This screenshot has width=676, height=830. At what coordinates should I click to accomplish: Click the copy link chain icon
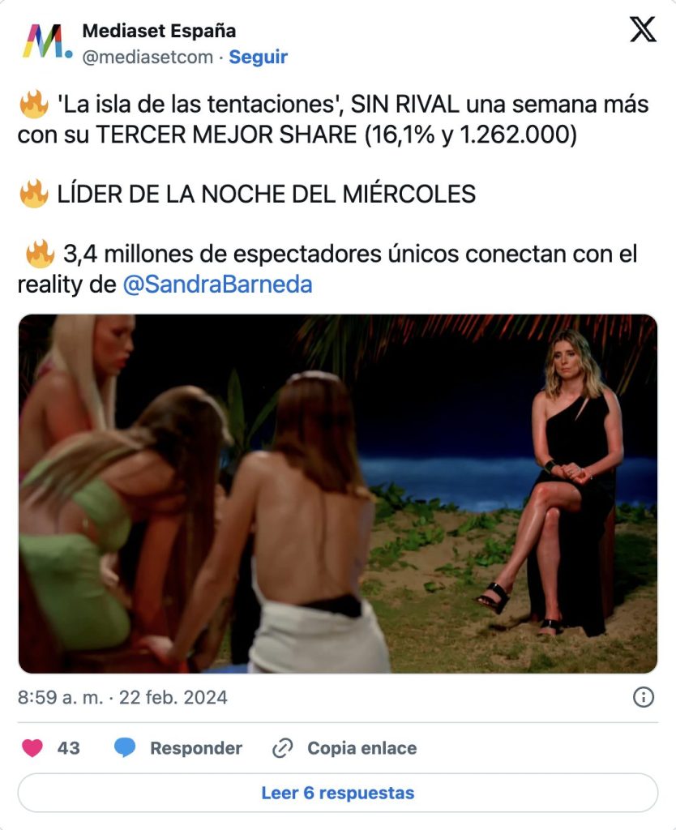pyautogui.click(x=283, y=748)
